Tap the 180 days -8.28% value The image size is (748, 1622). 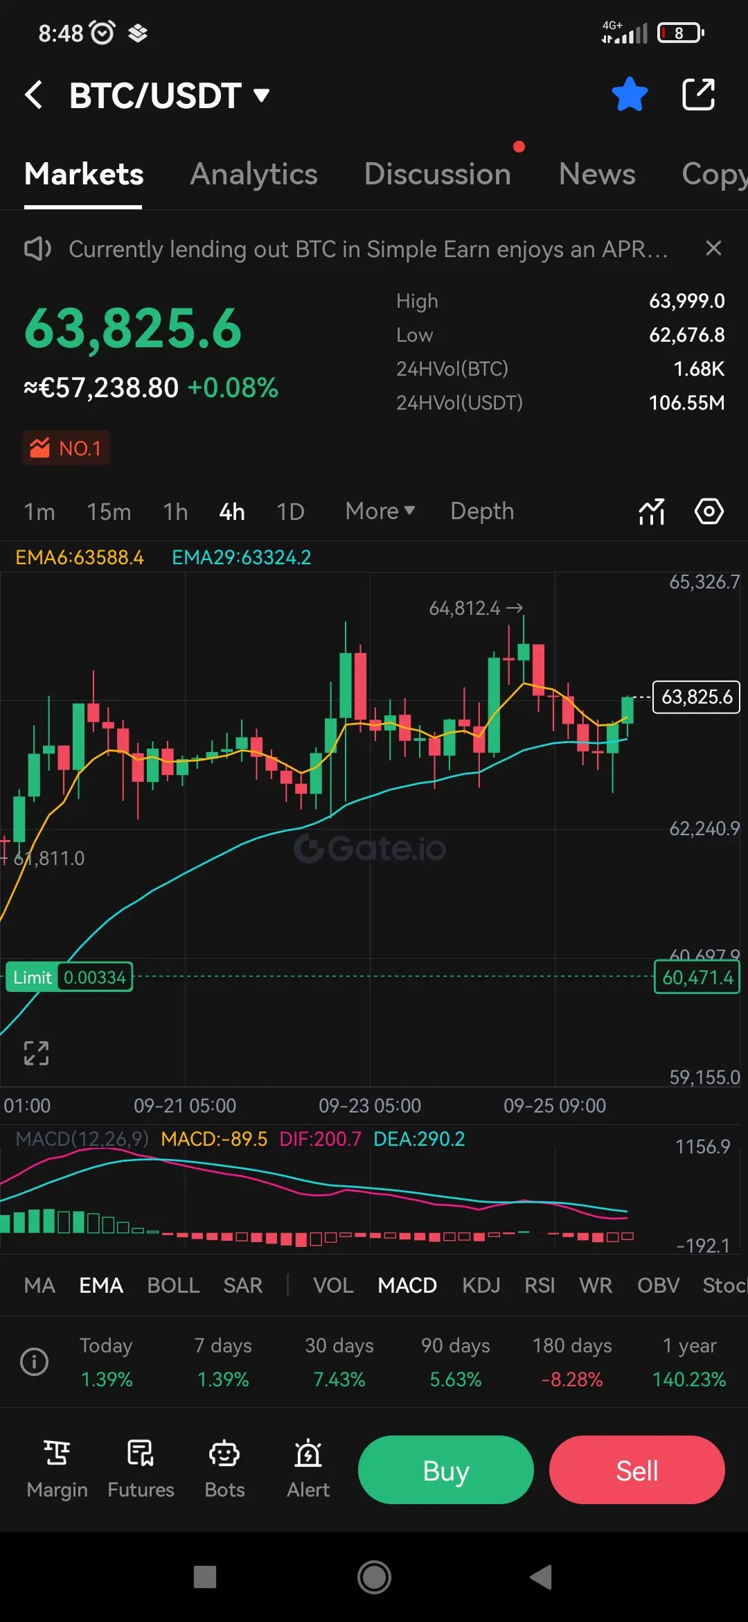click(x=572, y=1379)
